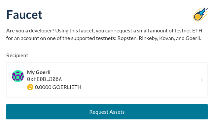Click the phrase "supported testnets" in the description
Screen dimensions: 215x127
[x=94, y=38]
